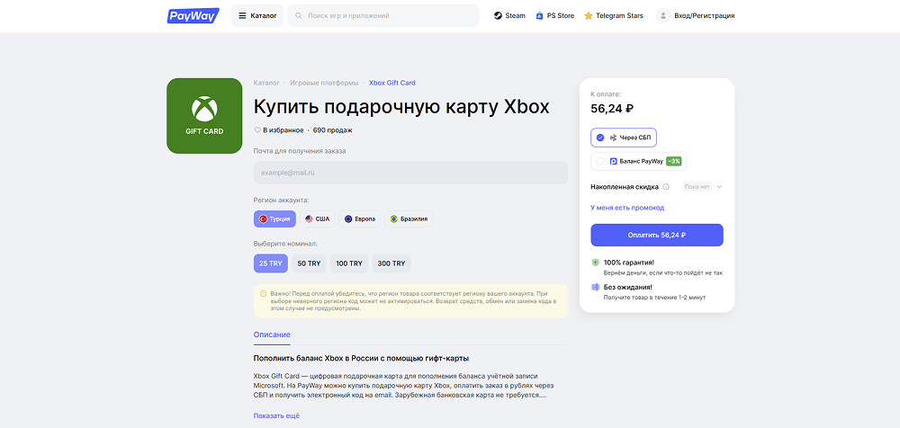The width and height of the screenshot is (900, 428).
Task: Click the Xbox Gift Card thumbnail
Action: (x=204, y=116)
